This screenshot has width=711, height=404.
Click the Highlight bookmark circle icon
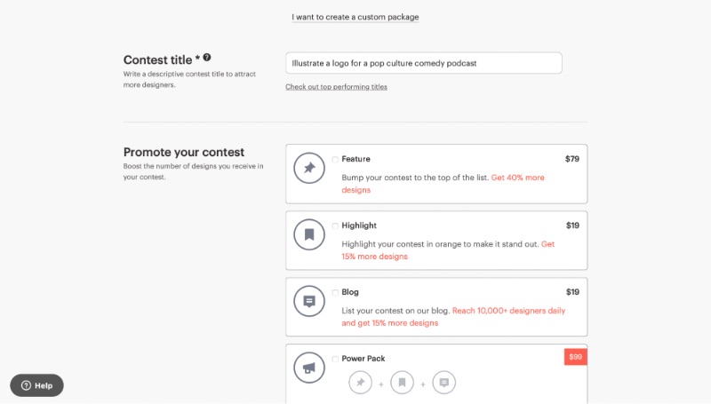coord(309,234)
